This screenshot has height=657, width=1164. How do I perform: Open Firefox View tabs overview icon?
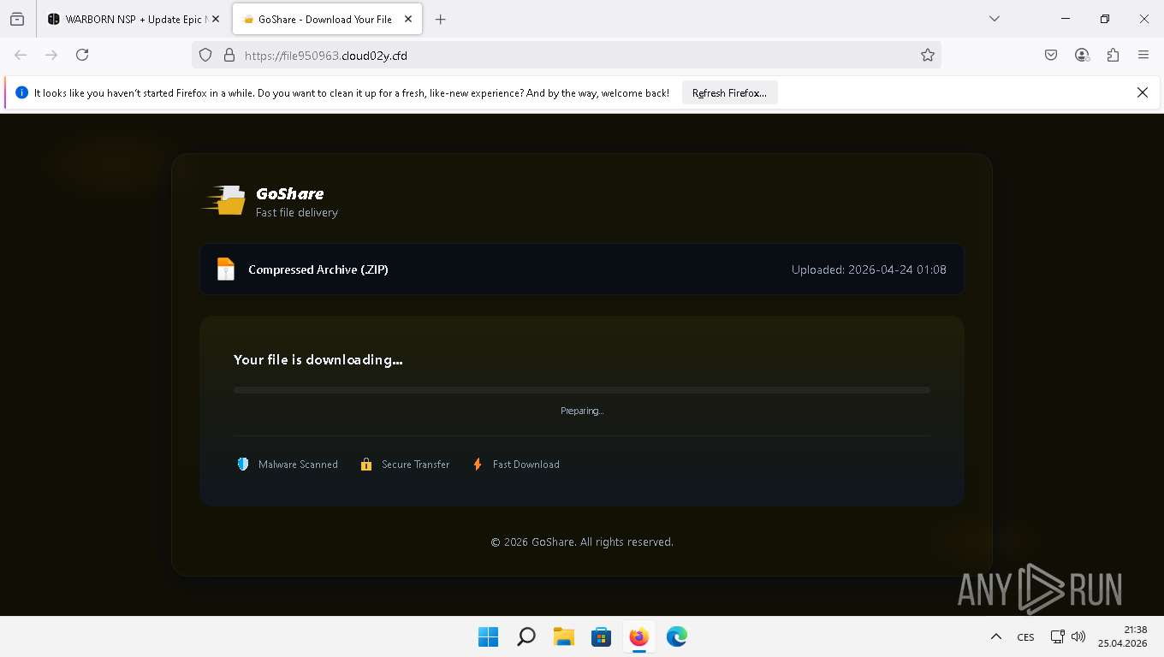(x=17, y=19)
